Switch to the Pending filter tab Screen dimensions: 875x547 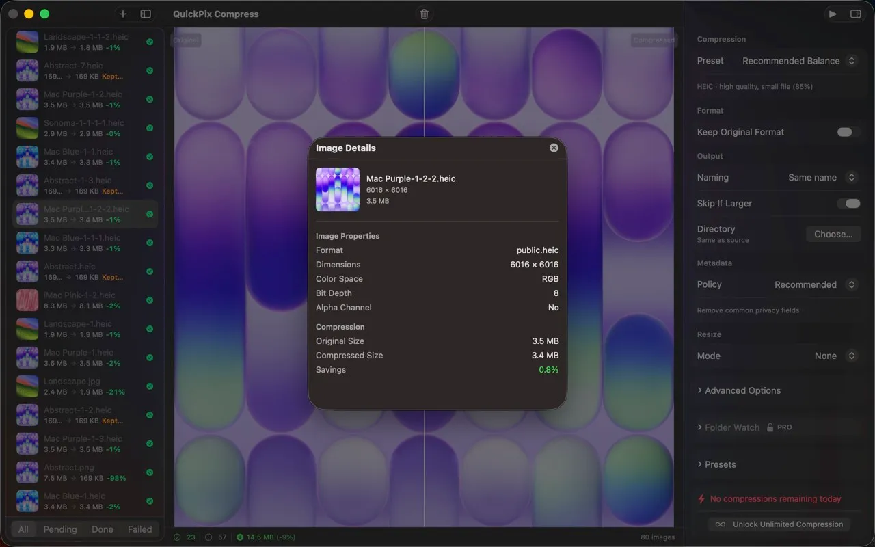60,529
